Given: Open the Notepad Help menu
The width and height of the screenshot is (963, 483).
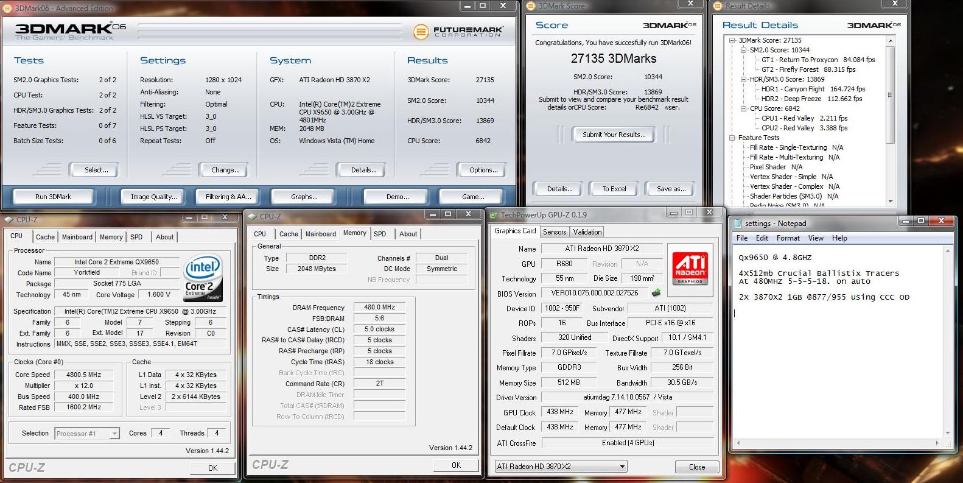Looking at the screenshot, I should click(839, 238).
